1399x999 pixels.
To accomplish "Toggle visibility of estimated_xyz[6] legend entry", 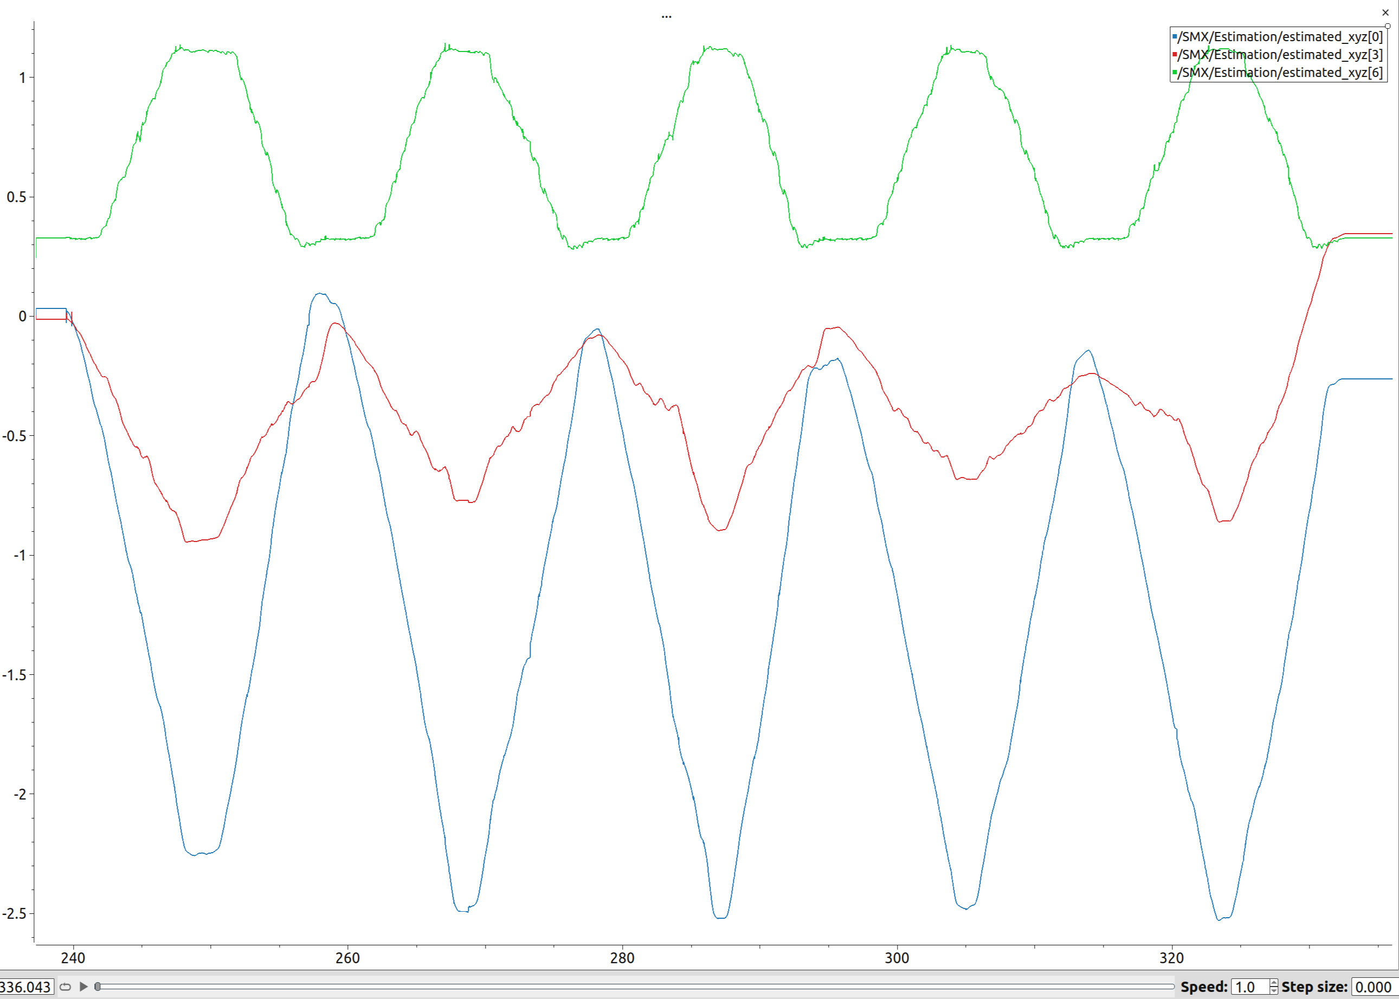I will 1280,73.
